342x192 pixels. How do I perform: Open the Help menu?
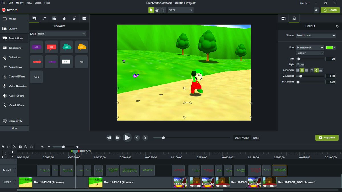click(47, 3)
